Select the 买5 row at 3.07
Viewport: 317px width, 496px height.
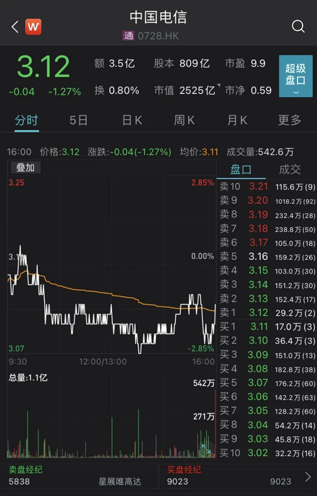[x=267, y=383]
